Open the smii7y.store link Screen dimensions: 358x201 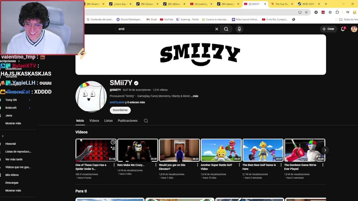(117, 102)
